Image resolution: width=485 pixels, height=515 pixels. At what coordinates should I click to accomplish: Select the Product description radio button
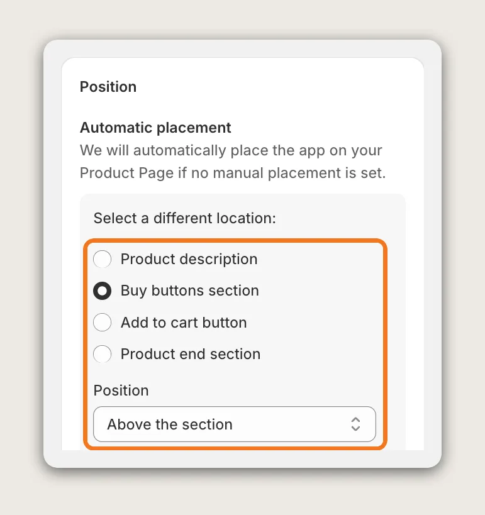click(x=102, y=259)
